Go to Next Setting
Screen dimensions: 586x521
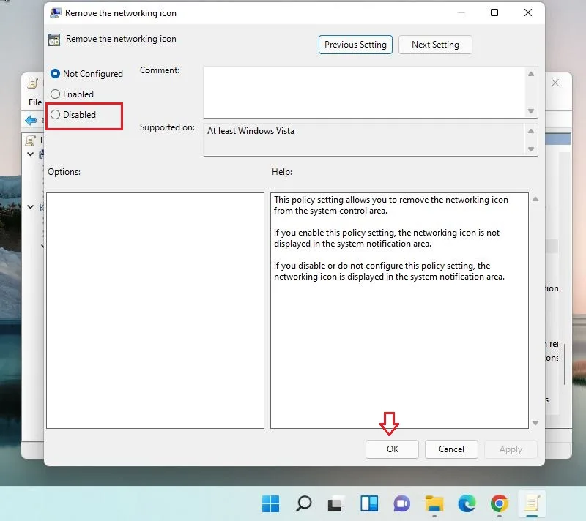435,45
